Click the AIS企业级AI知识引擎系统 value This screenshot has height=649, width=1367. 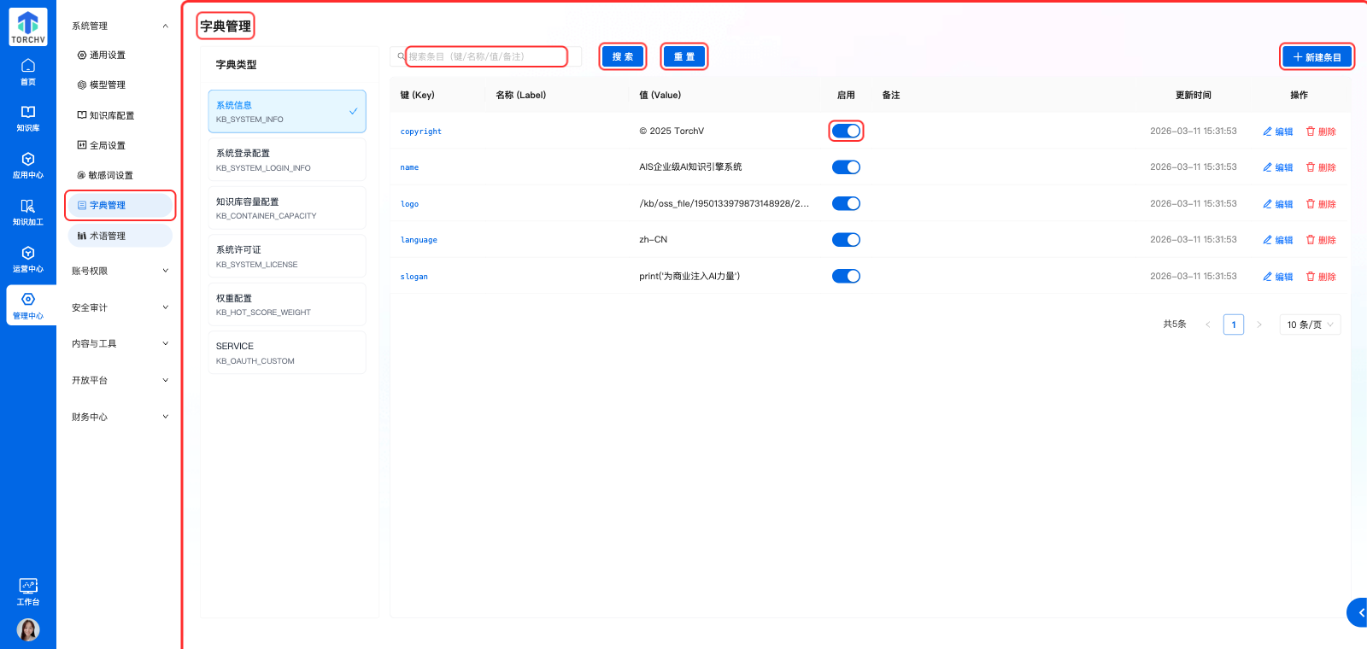[690, 167]
